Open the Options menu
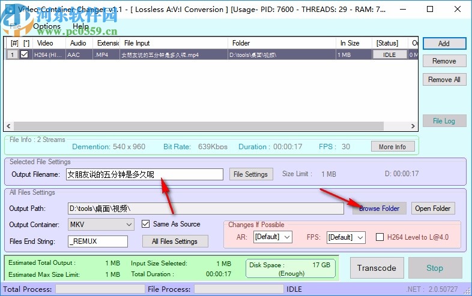Screen dimensions: 472x296 point(47,26)
